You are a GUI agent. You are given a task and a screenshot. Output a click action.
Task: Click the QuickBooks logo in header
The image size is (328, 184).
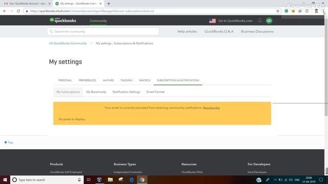tap(63, 20)
